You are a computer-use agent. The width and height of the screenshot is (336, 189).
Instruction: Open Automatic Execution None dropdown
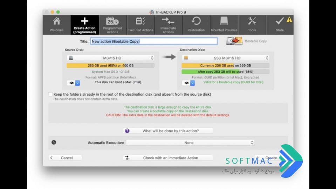click(190, 142)
